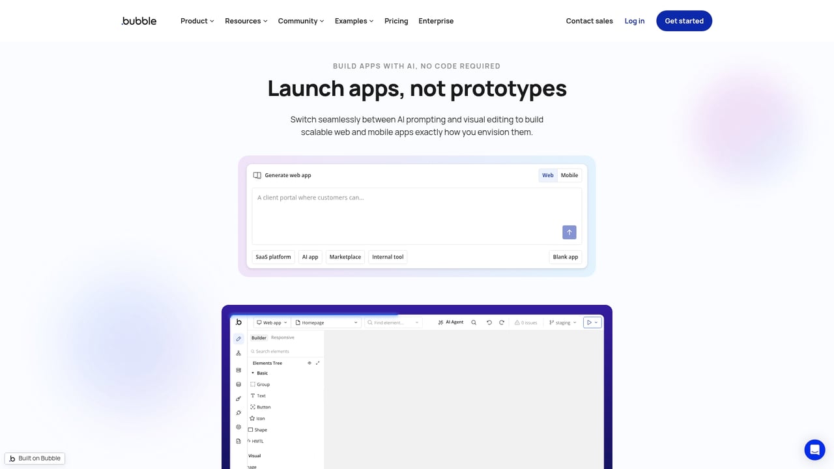
Task: Click the 0 issues warning indicator
Action: [x=526, y=322]
